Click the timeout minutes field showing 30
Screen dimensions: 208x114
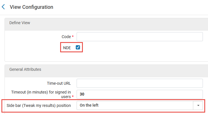pos(140,94)
